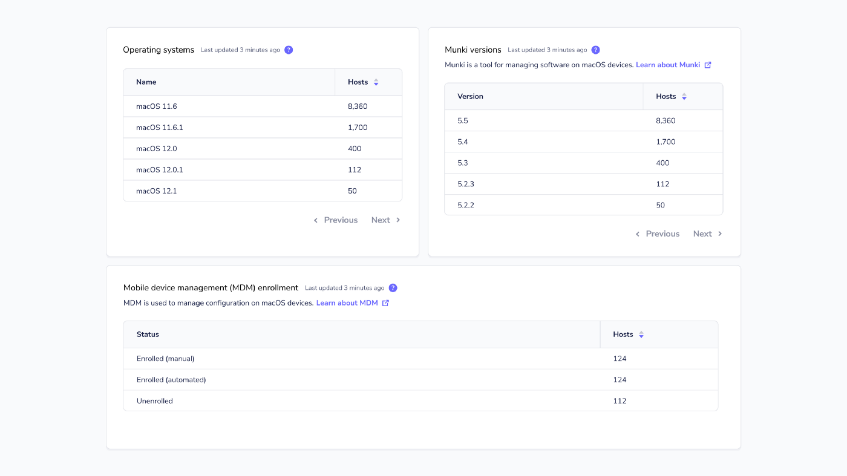This screenshot has width=847, height=476.
Task: Go to Next page in Munki versions
Action: point(708,234)
